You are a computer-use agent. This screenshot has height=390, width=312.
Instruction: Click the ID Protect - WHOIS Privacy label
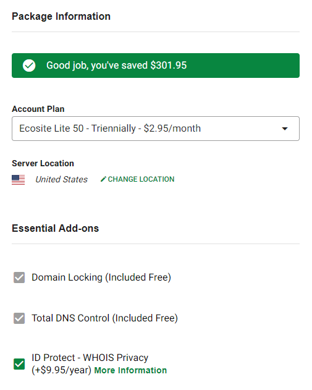pyautogui.click(x=90, y=358)
